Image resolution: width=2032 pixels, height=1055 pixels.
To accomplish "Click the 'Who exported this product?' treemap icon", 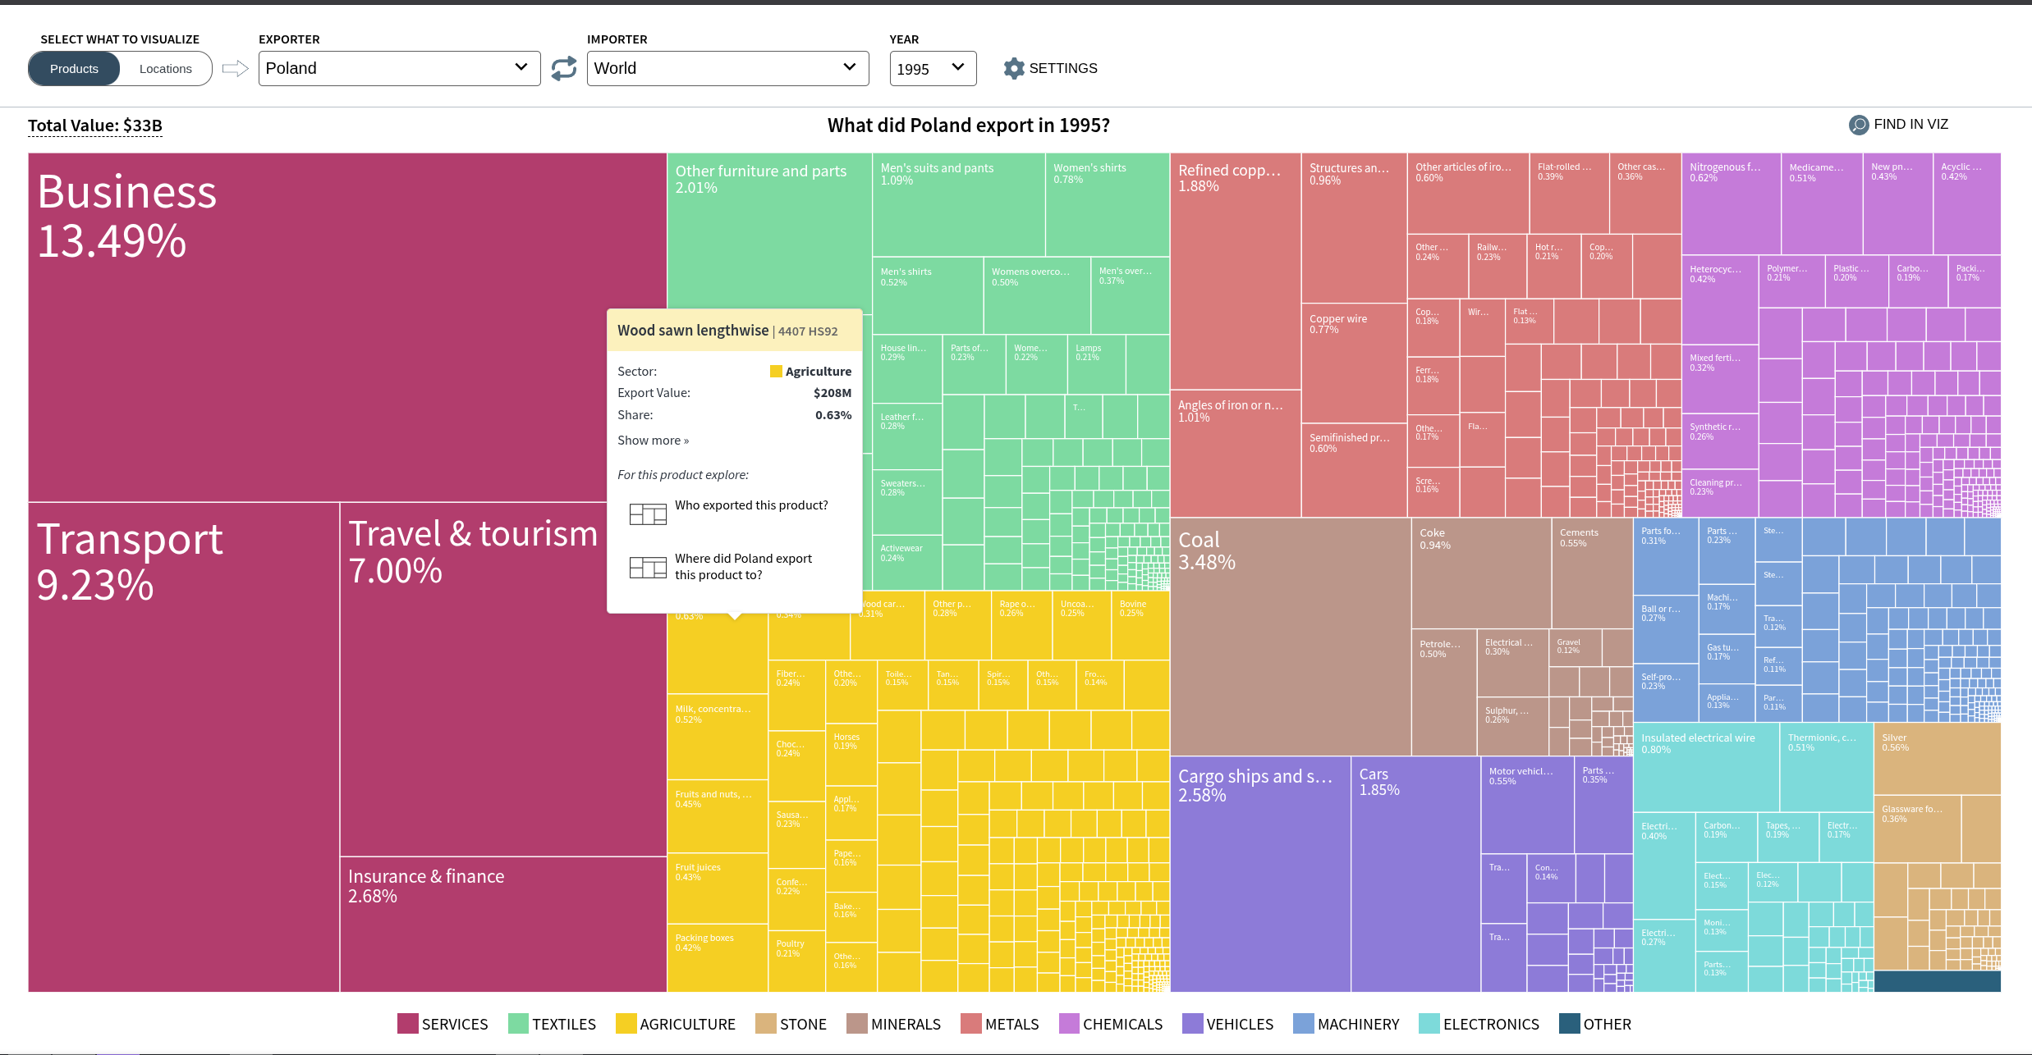I will coord(648,514).
